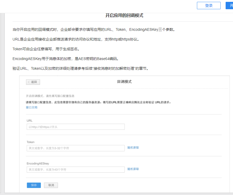The height and width of the screenshot is (195, 233).
Task: Select the EncodingAESKey input box
Action: point(75,169)
